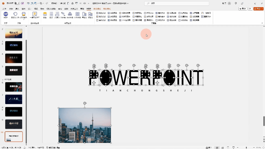The width and height of the screenshot is (265, 149).
Task: Select the city skyline picture on the slide
Action: tap(85, 126)
